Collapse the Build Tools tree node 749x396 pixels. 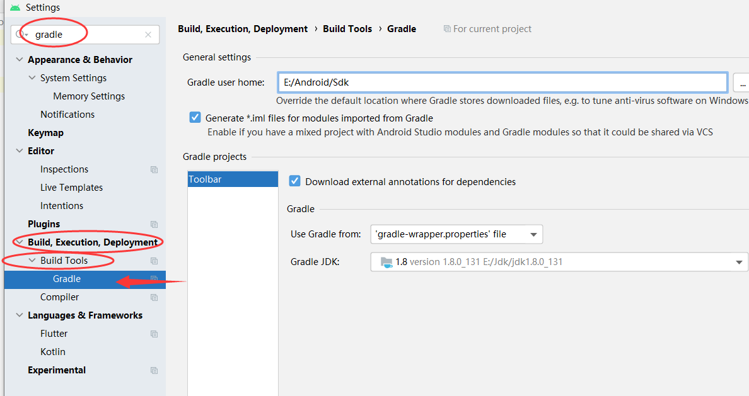32,261
